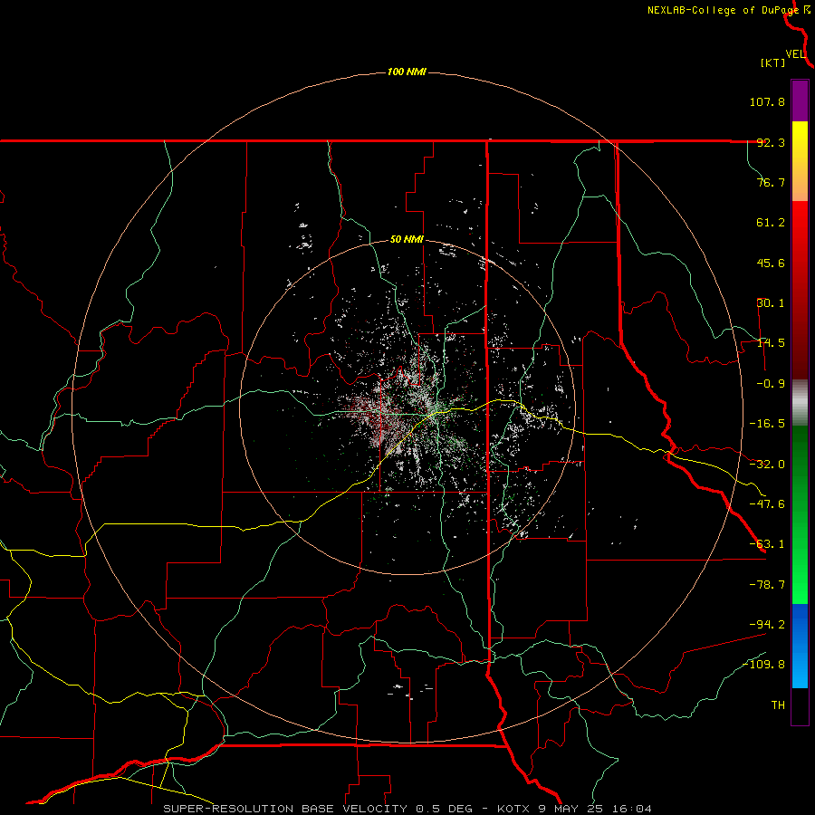Select the purple segment of velocity scale

800,101
